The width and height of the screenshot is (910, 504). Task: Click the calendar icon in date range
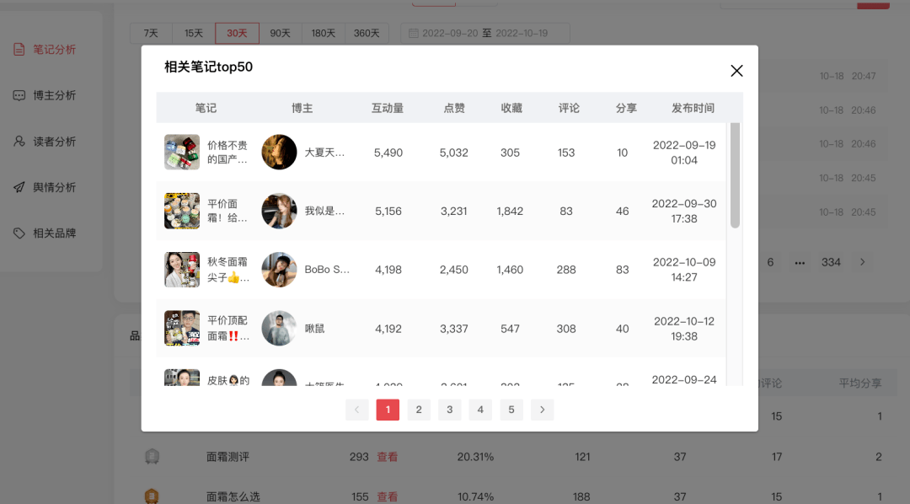tap(414, 33)
